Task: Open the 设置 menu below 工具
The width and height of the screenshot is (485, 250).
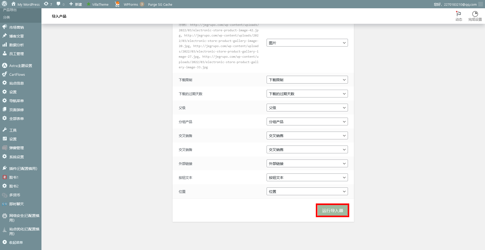Action: (x=13, y=139)
